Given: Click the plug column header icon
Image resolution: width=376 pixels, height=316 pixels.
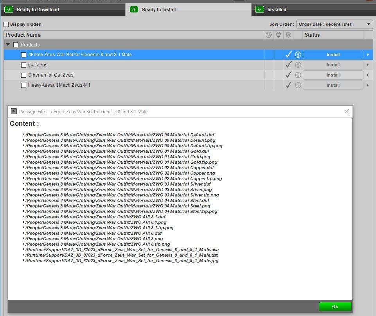Looking at the screenshot, I should (x=279, y=35).
